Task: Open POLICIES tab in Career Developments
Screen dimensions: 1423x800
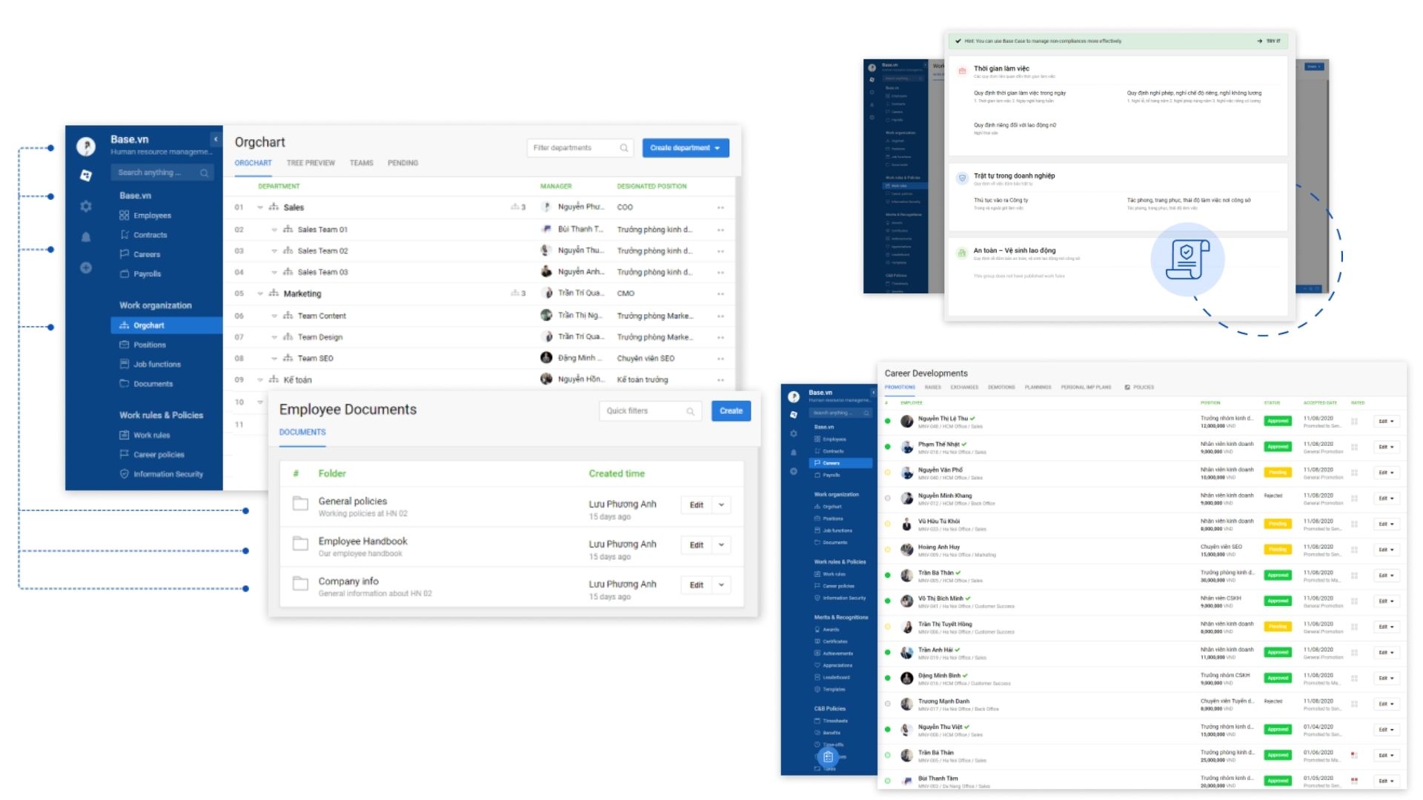Action: point(1139,387)
